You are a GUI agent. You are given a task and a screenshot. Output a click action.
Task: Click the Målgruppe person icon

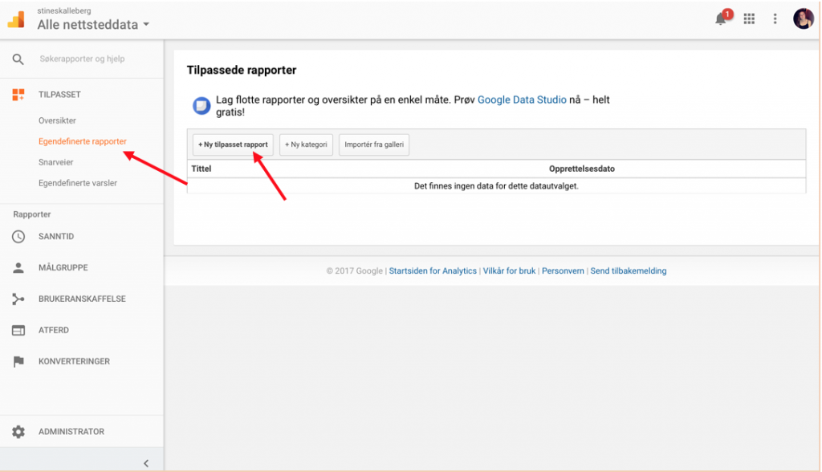pyautogui.click(x=18, y=268)
